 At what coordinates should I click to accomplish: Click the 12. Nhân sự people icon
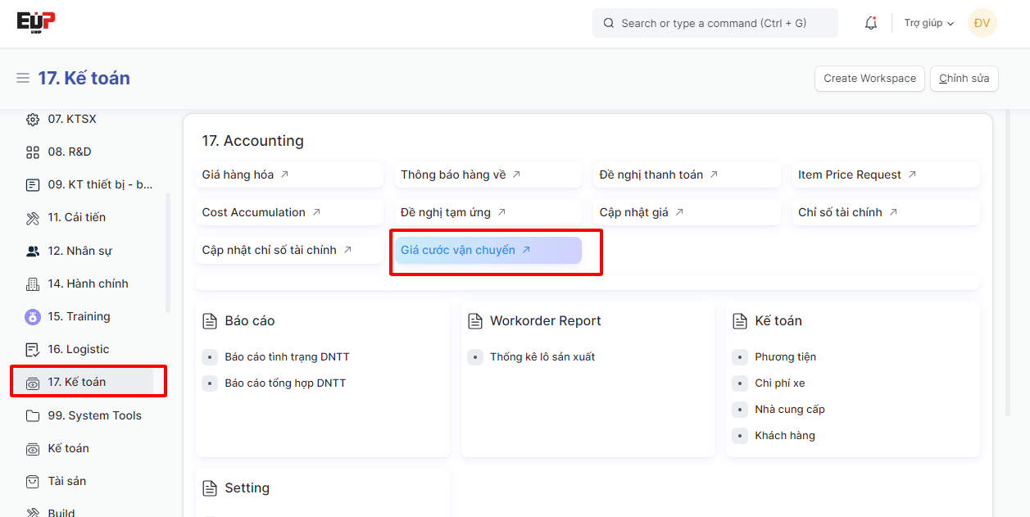coord(33,252)
